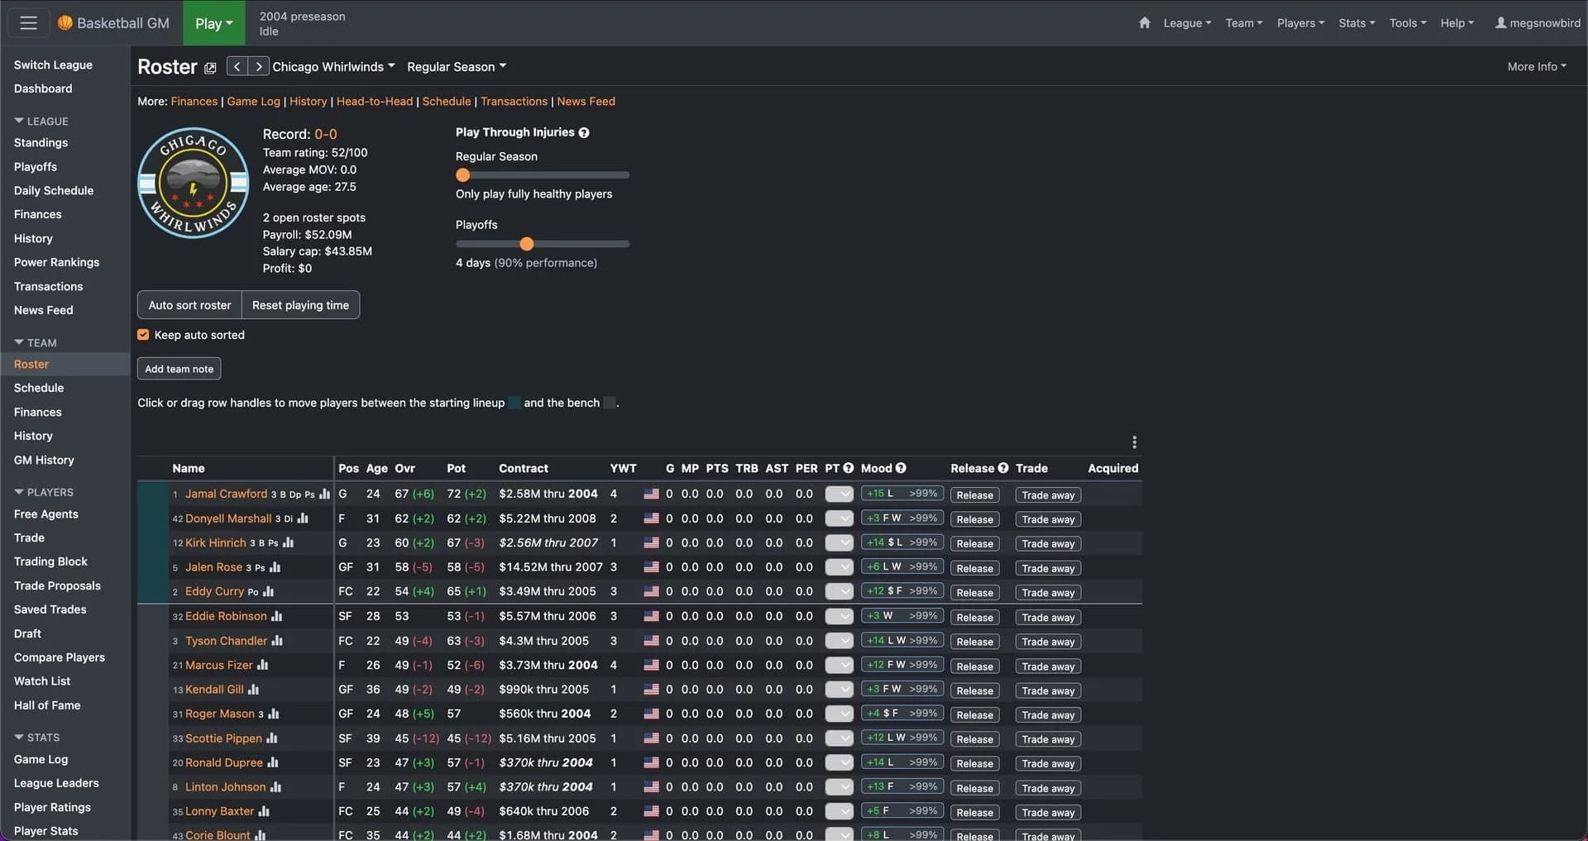The width and height of the screenshot is (1588, 841).
Task: Open the Finances link in the More row
Action: (194, 101)
